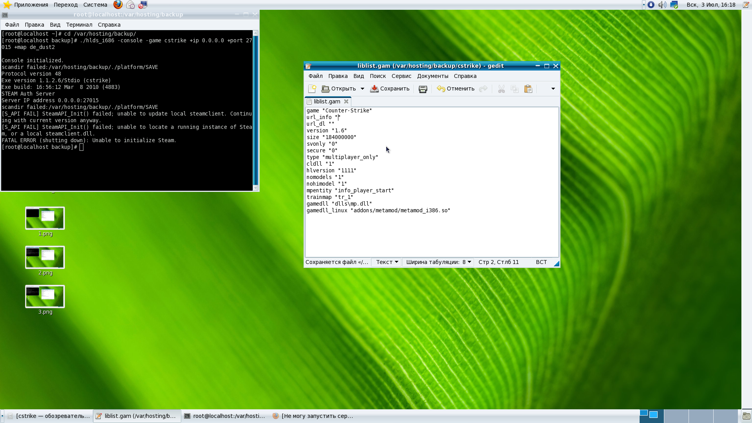752x423 pixels.
Task: Click the gedit title bar document icon
Action: pyautogui.click(x=308, y=66)
